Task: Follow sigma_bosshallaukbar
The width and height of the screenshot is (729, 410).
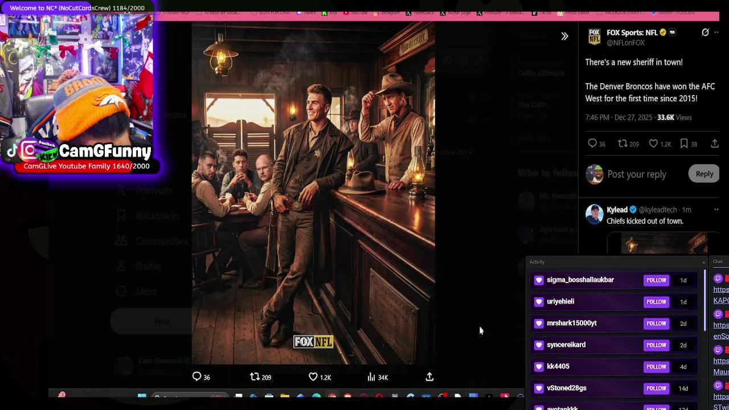Action: coord(656,280)
